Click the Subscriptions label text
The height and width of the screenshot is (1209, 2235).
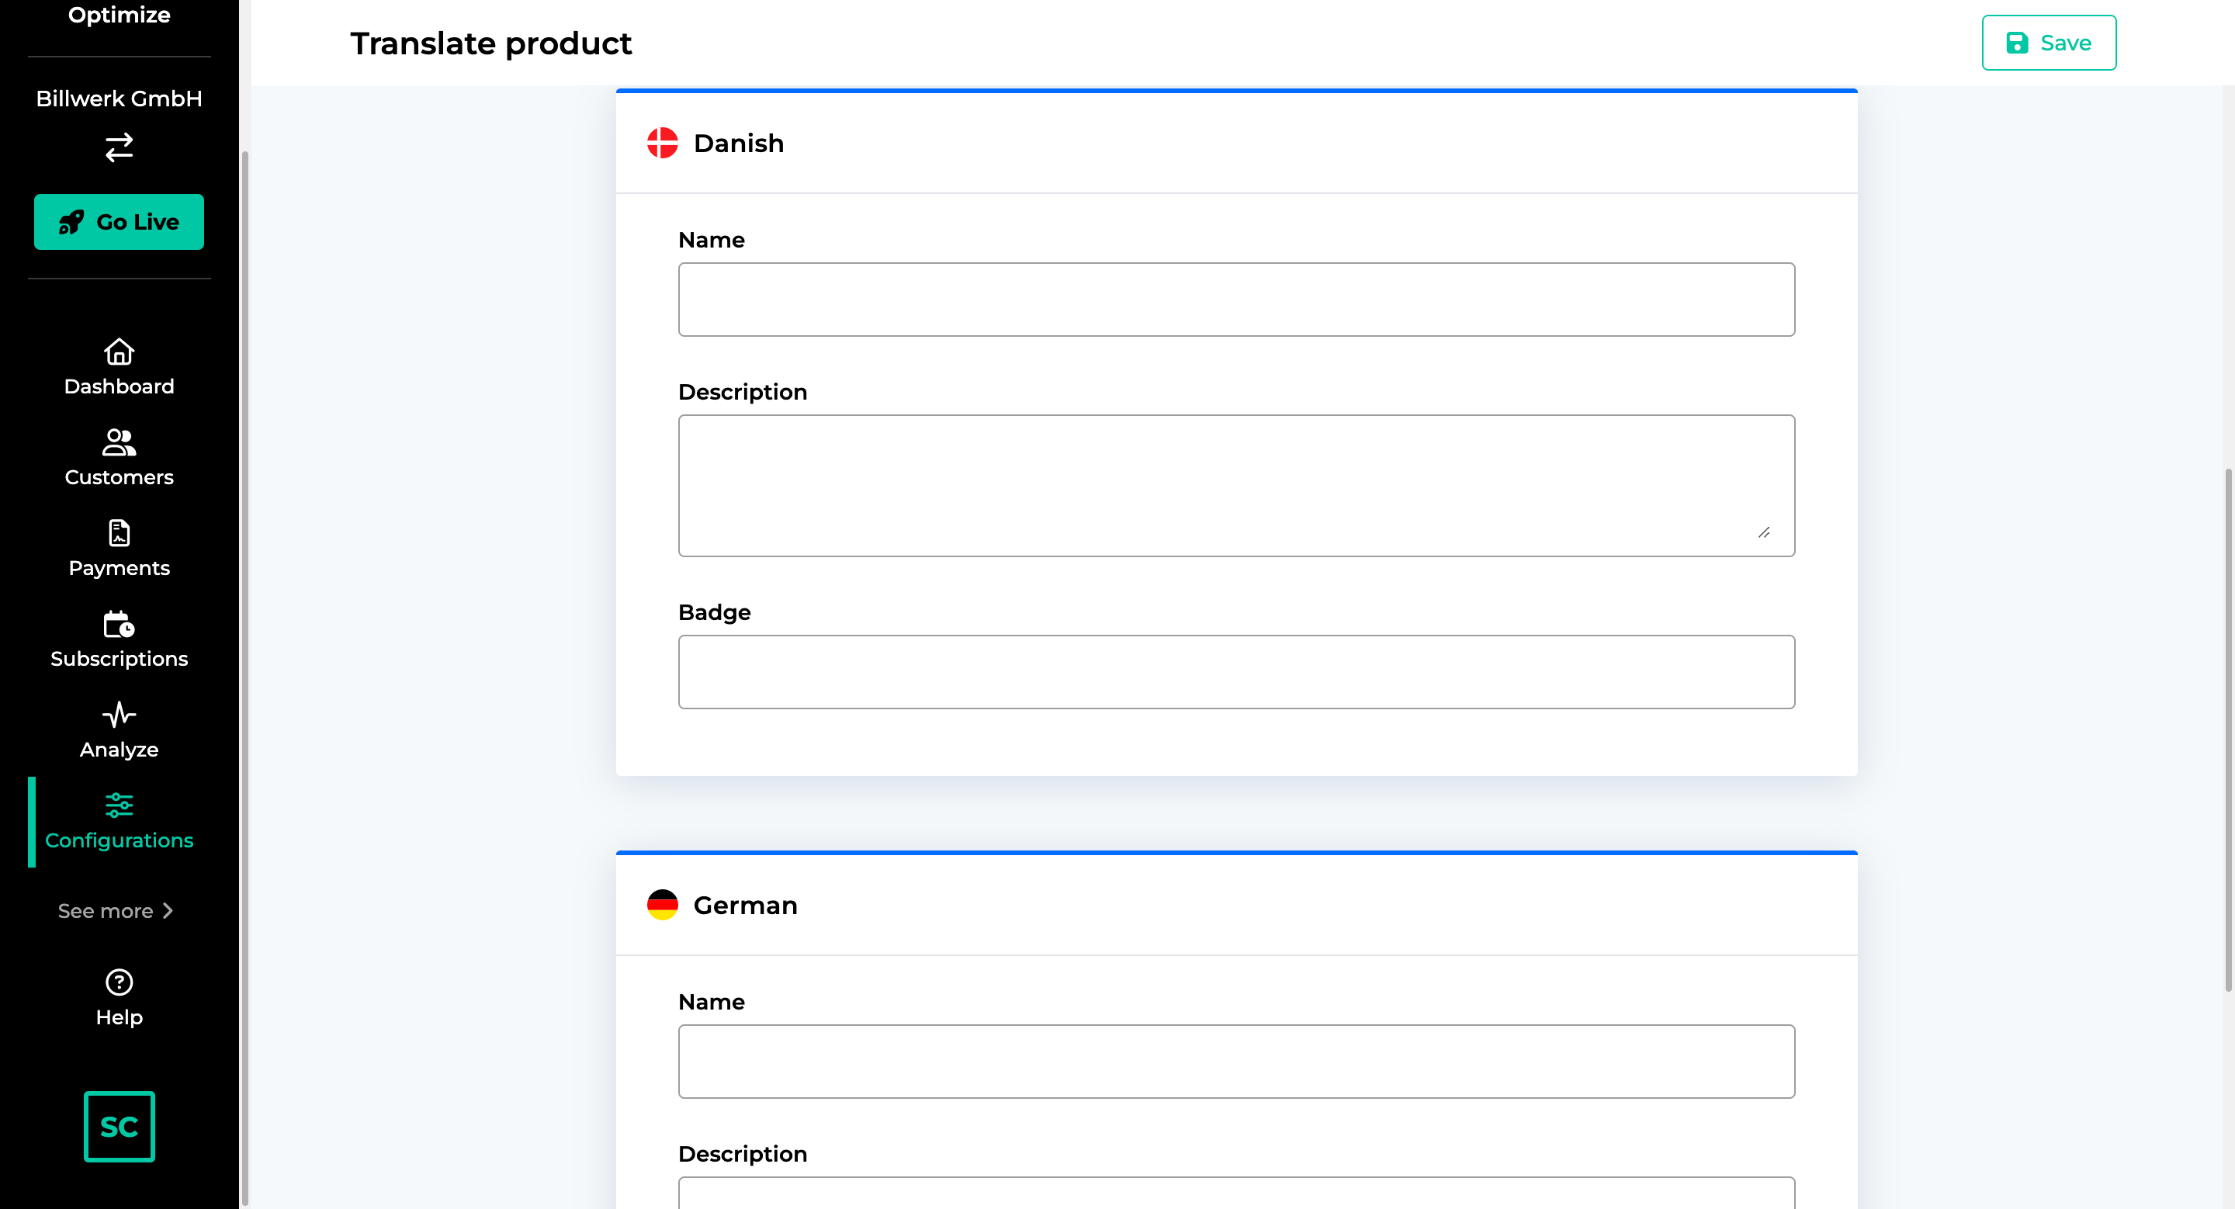[x=119, y=659]
